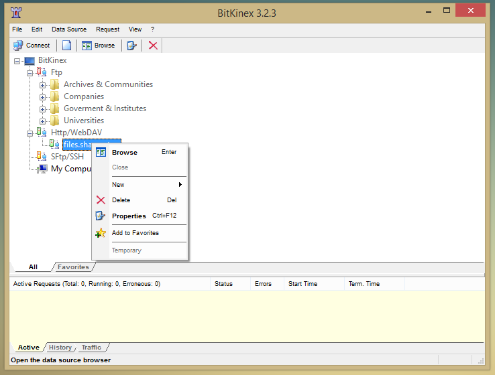Click the Browse toolbar button
The image size is (495, 375).
click(x=98, y=46)
